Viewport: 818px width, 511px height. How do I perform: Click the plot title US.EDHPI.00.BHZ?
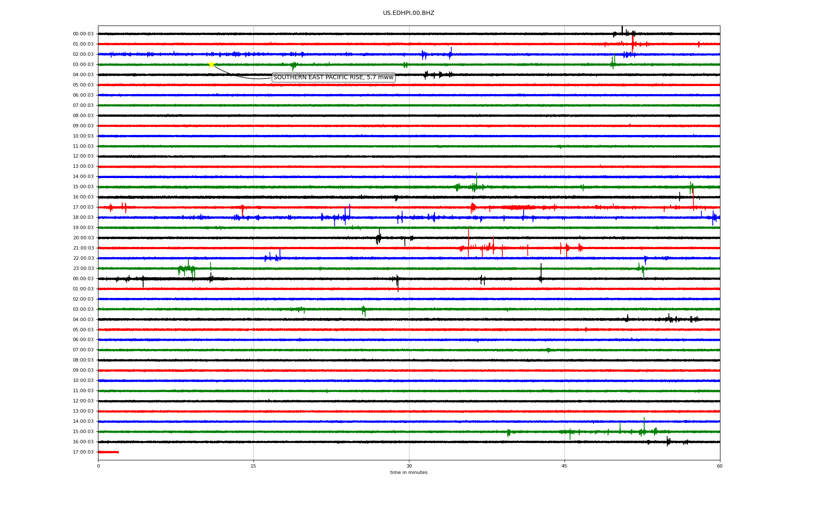[x=409, y=13]
